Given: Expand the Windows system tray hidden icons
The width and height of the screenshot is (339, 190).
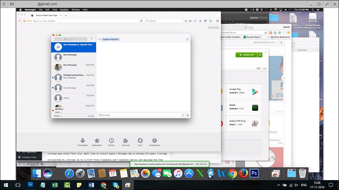Looking at the screenshot, I should (x=278, y=185).
